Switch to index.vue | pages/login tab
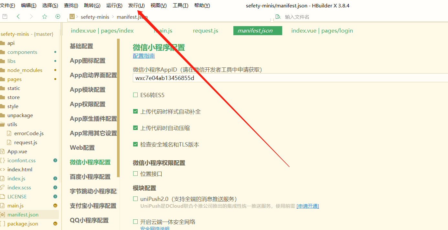This screenshot has width=448, height=230. coord(322,31)
